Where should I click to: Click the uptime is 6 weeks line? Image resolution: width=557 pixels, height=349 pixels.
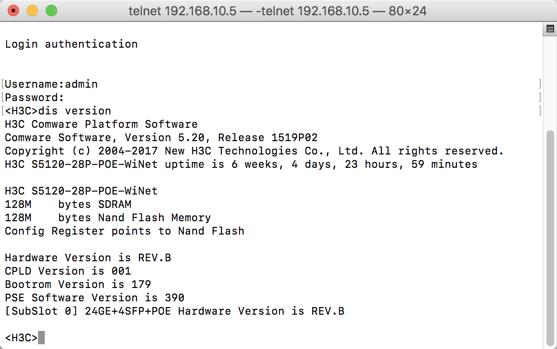point(241,164)
